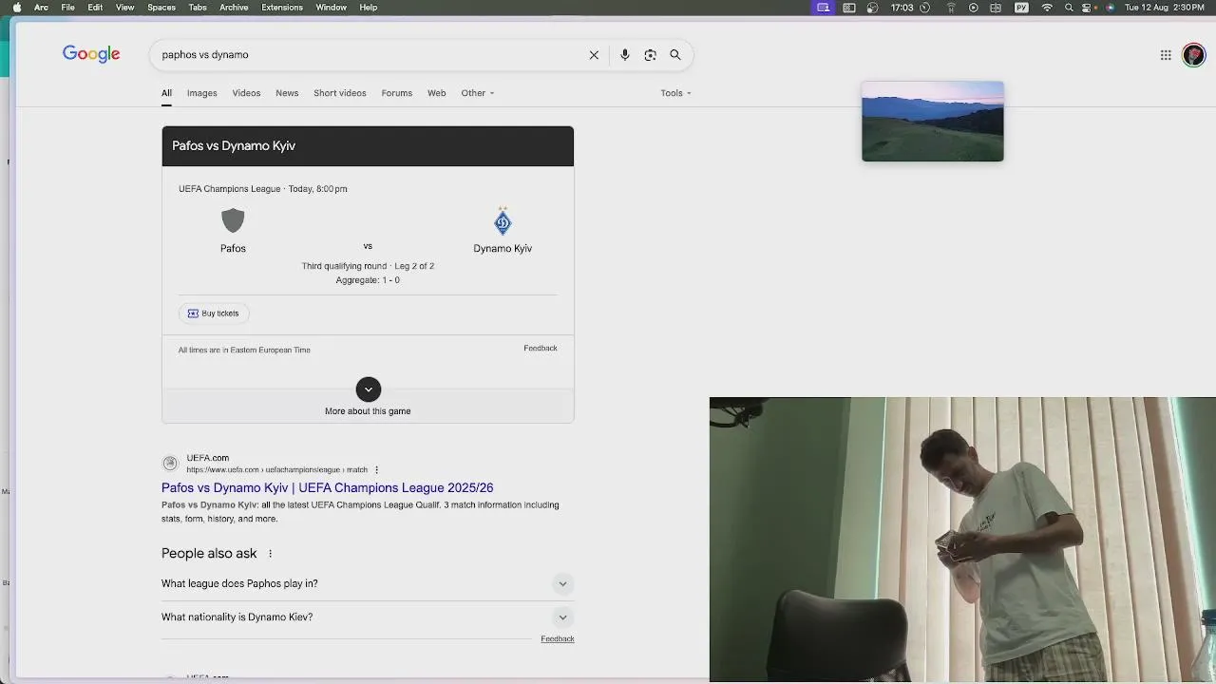Open the Apple menu in the menu bar
The height and width of the screenshot is (684, 1216).
pyautogui.click(x=16, y=8)
